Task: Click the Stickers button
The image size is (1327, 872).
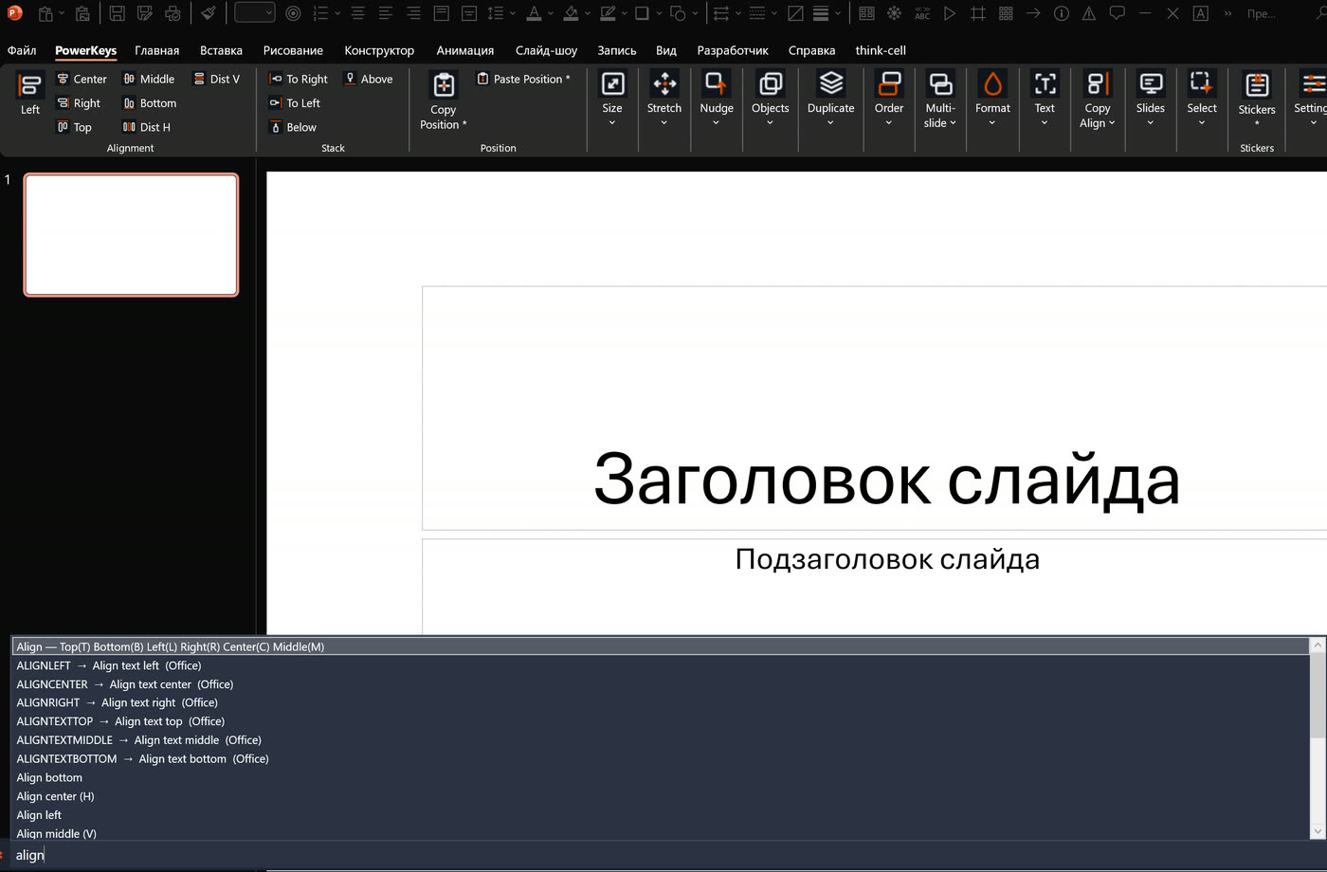Action: tap(1257, 100)
